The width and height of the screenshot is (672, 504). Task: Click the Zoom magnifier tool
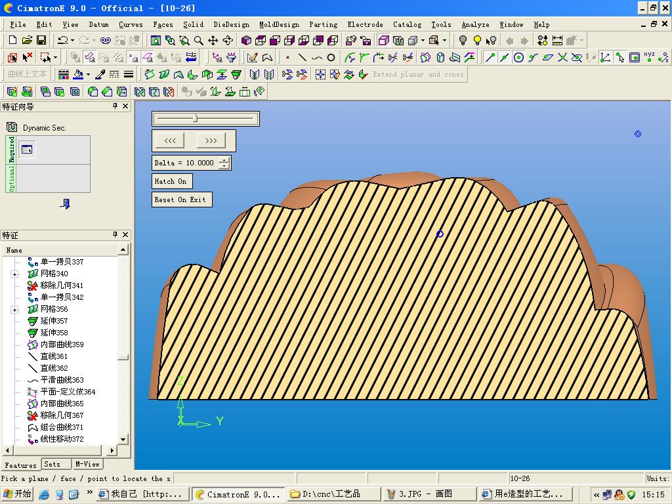pos(198,40)
